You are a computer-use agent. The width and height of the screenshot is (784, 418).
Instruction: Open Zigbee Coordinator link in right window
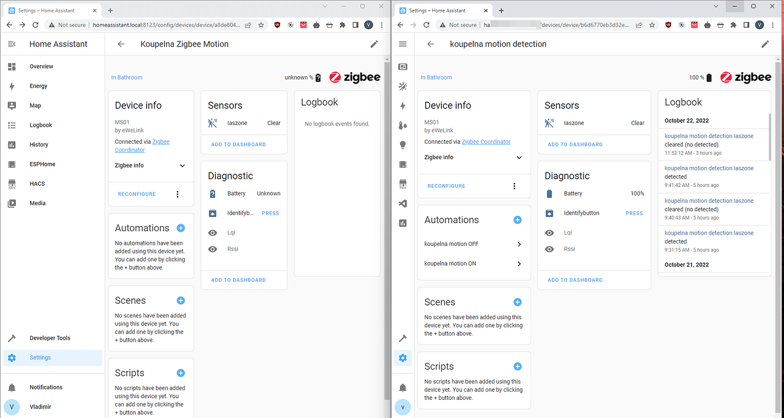486,142
